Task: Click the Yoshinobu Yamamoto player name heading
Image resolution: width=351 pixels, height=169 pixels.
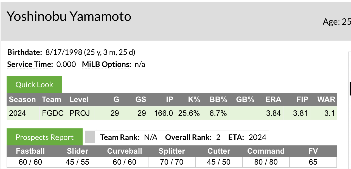Action: [69, 16]
